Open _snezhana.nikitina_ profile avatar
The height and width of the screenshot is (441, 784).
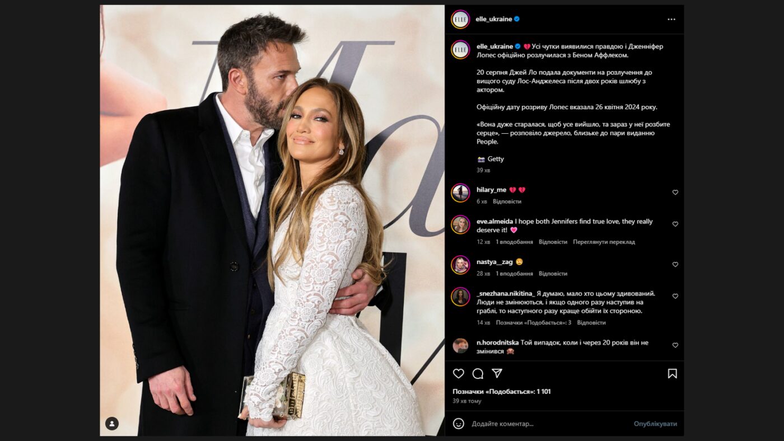pos(460,297)
